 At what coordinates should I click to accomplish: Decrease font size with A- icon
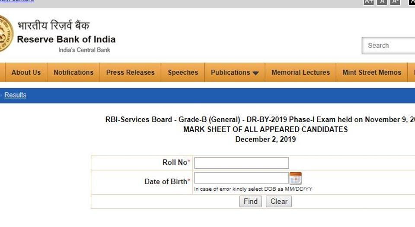point(395,2)
